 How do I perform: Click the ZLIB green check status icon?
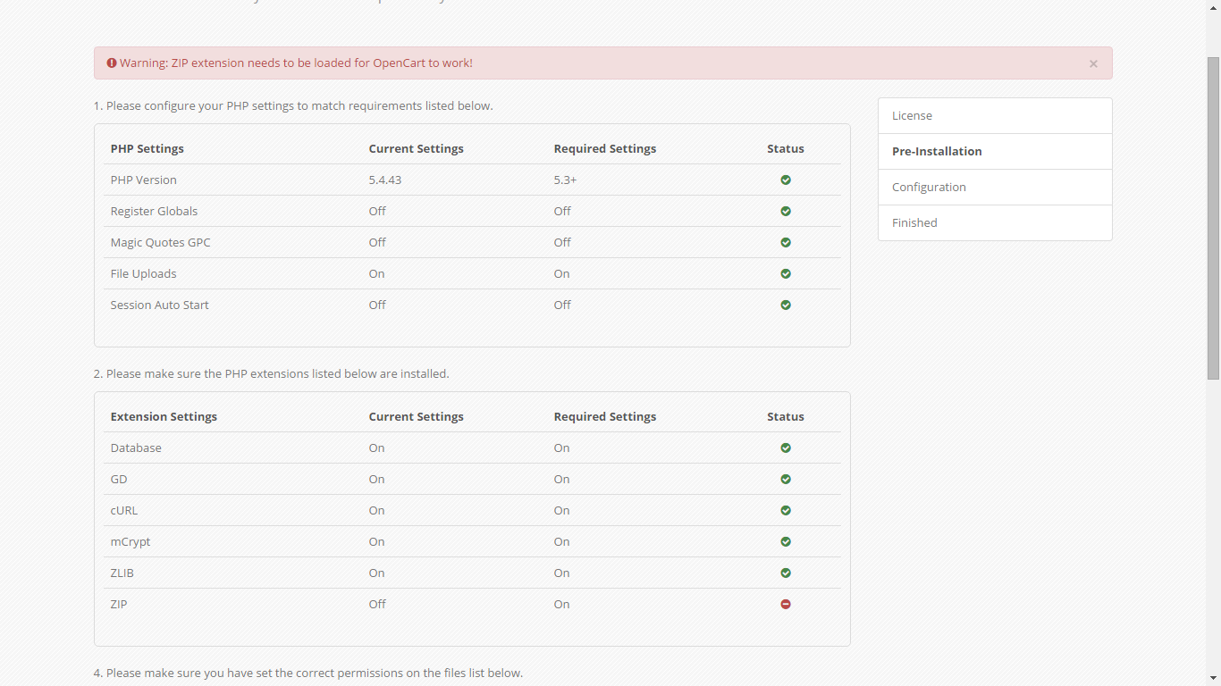tap(786, 573)
